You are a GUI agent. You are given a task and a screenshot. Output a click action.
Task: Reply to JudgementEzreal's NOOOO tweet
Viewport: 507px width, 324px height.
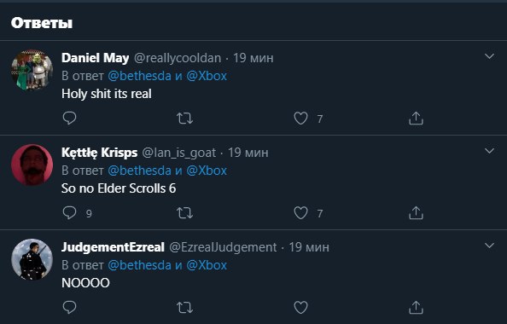click(x=69, y=308)
